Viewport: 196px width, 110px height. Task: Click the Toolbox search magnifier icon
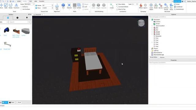(29, 22)
